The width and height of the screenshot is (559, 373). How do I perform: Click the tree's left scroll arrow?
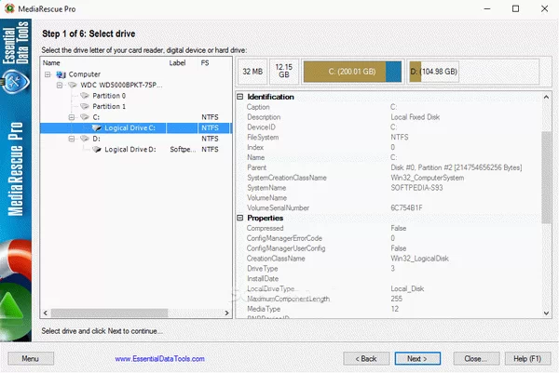point(46,313)
